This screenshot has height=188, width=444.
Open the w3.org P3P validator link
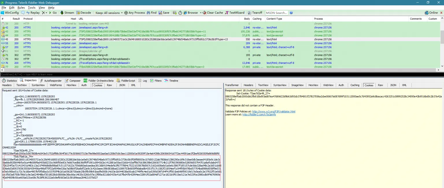point(274,111)
